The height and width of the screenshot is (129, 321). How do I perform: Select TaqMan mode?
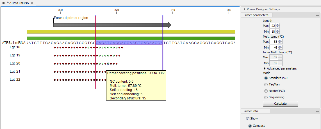(266, 84)
